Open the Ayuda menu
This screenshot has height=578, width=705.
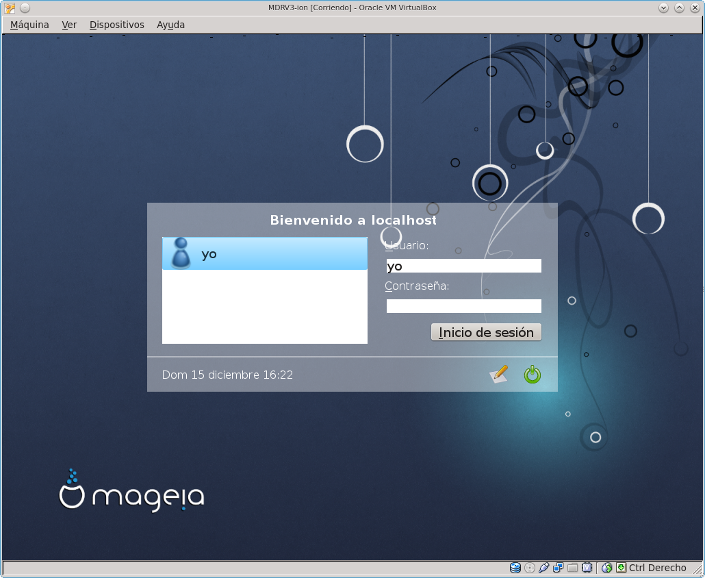click(x=170, y=25)
